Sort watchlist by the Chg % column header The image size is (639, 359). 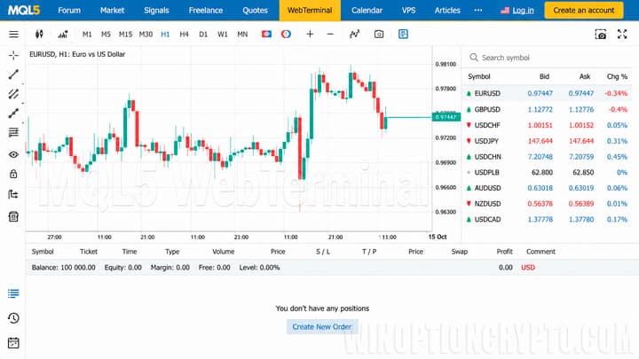(617, 76)
